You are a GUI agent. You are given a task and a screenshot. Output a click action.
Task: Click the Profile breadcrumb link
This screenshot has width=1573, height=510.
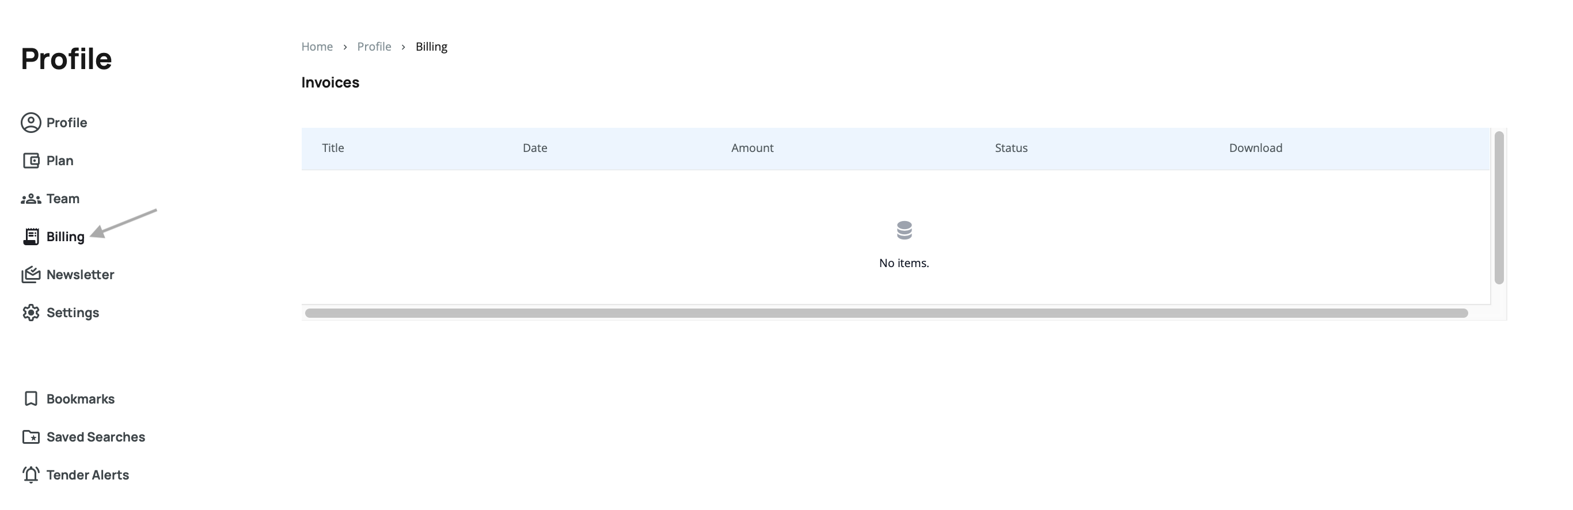(x=374, y=47)
